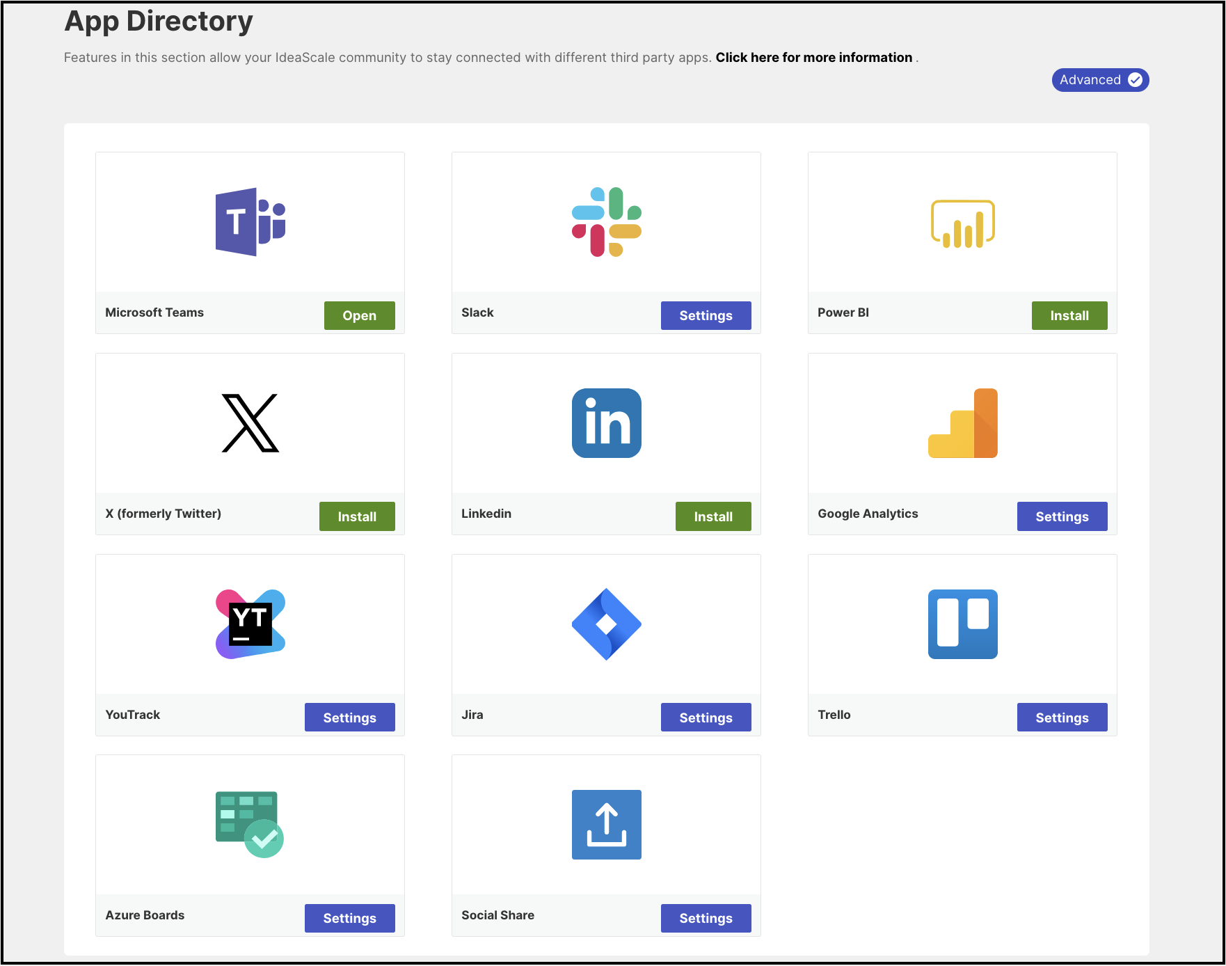The image size is (1226, 966).
Task: Install the Linkedin app
Action: [x=713, y=516]
